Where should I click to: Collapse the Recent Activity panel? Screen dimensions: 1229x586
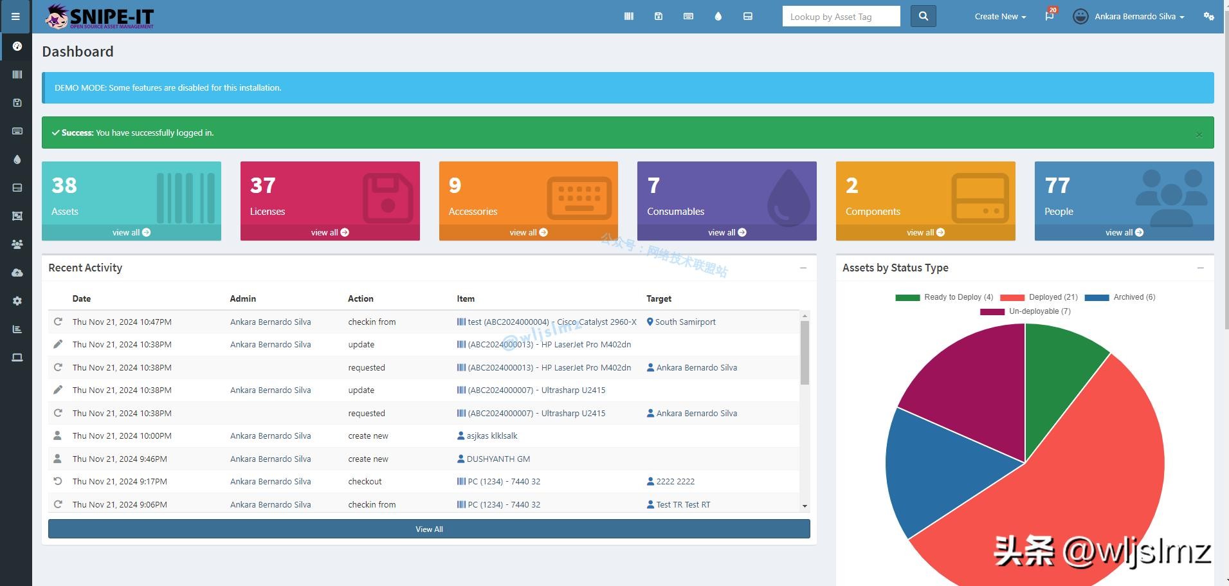point(803,268)
